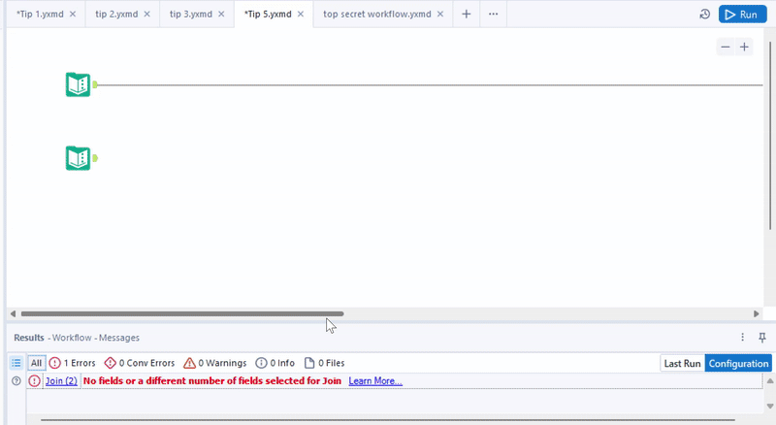Close the *Tip 5.yxmd tab
Viewport: 776px width, 425px height.
coord(301,14)
